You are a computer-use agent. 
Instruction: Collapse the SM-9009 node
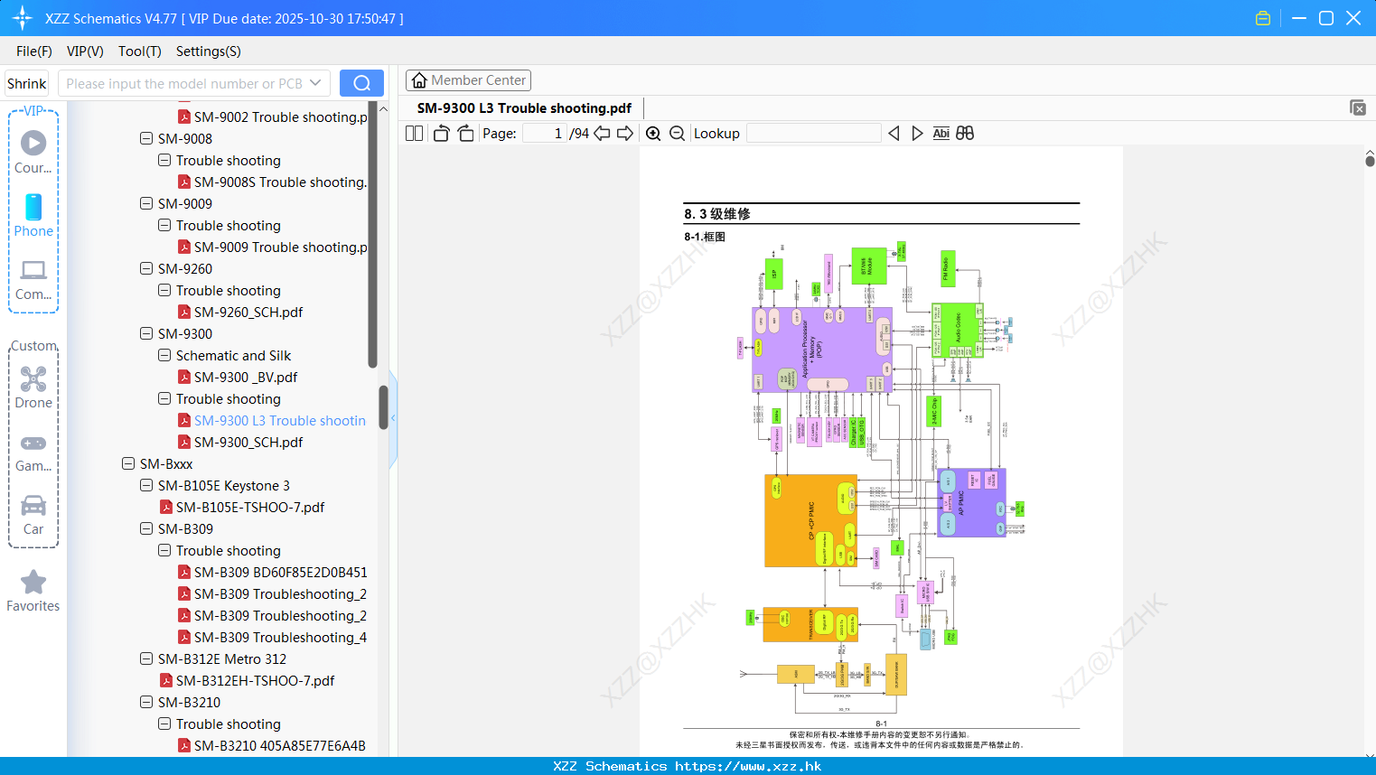[x=146, y=203]
